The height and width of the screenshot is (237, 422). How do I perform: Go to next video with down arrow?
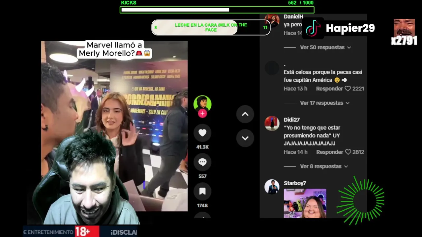(245, 138)
